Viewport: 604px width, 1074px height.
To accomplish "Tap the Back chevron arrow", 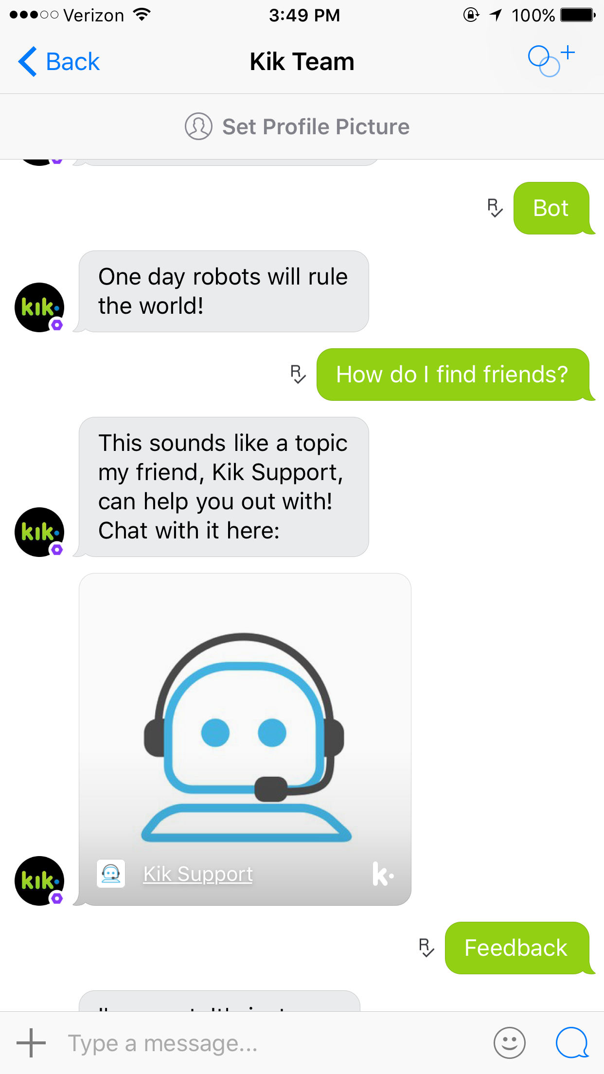I will (27, 62).
